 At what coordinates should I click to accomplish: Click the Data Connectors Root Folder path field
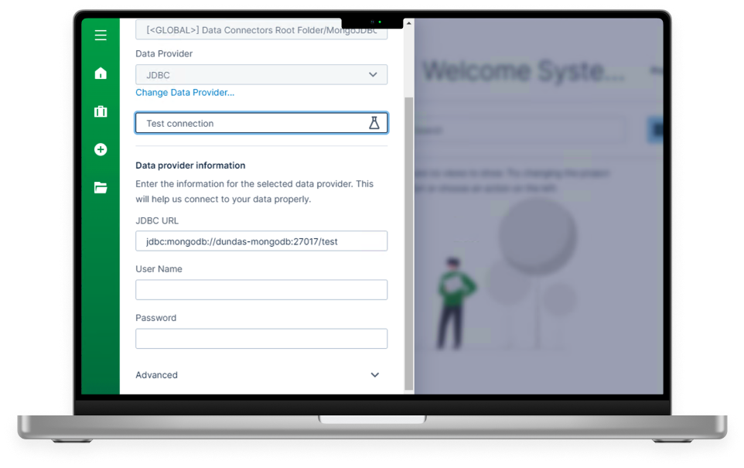[261, 31]
